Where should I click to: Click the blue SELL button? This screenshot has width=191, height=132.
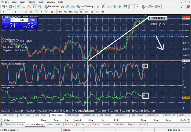(6, 20)
